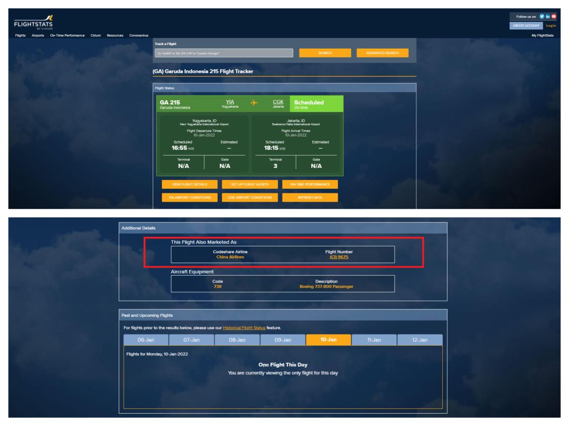Open the On-Time Performance menu item
The image size is (569, 426).
tap(67, 36)
